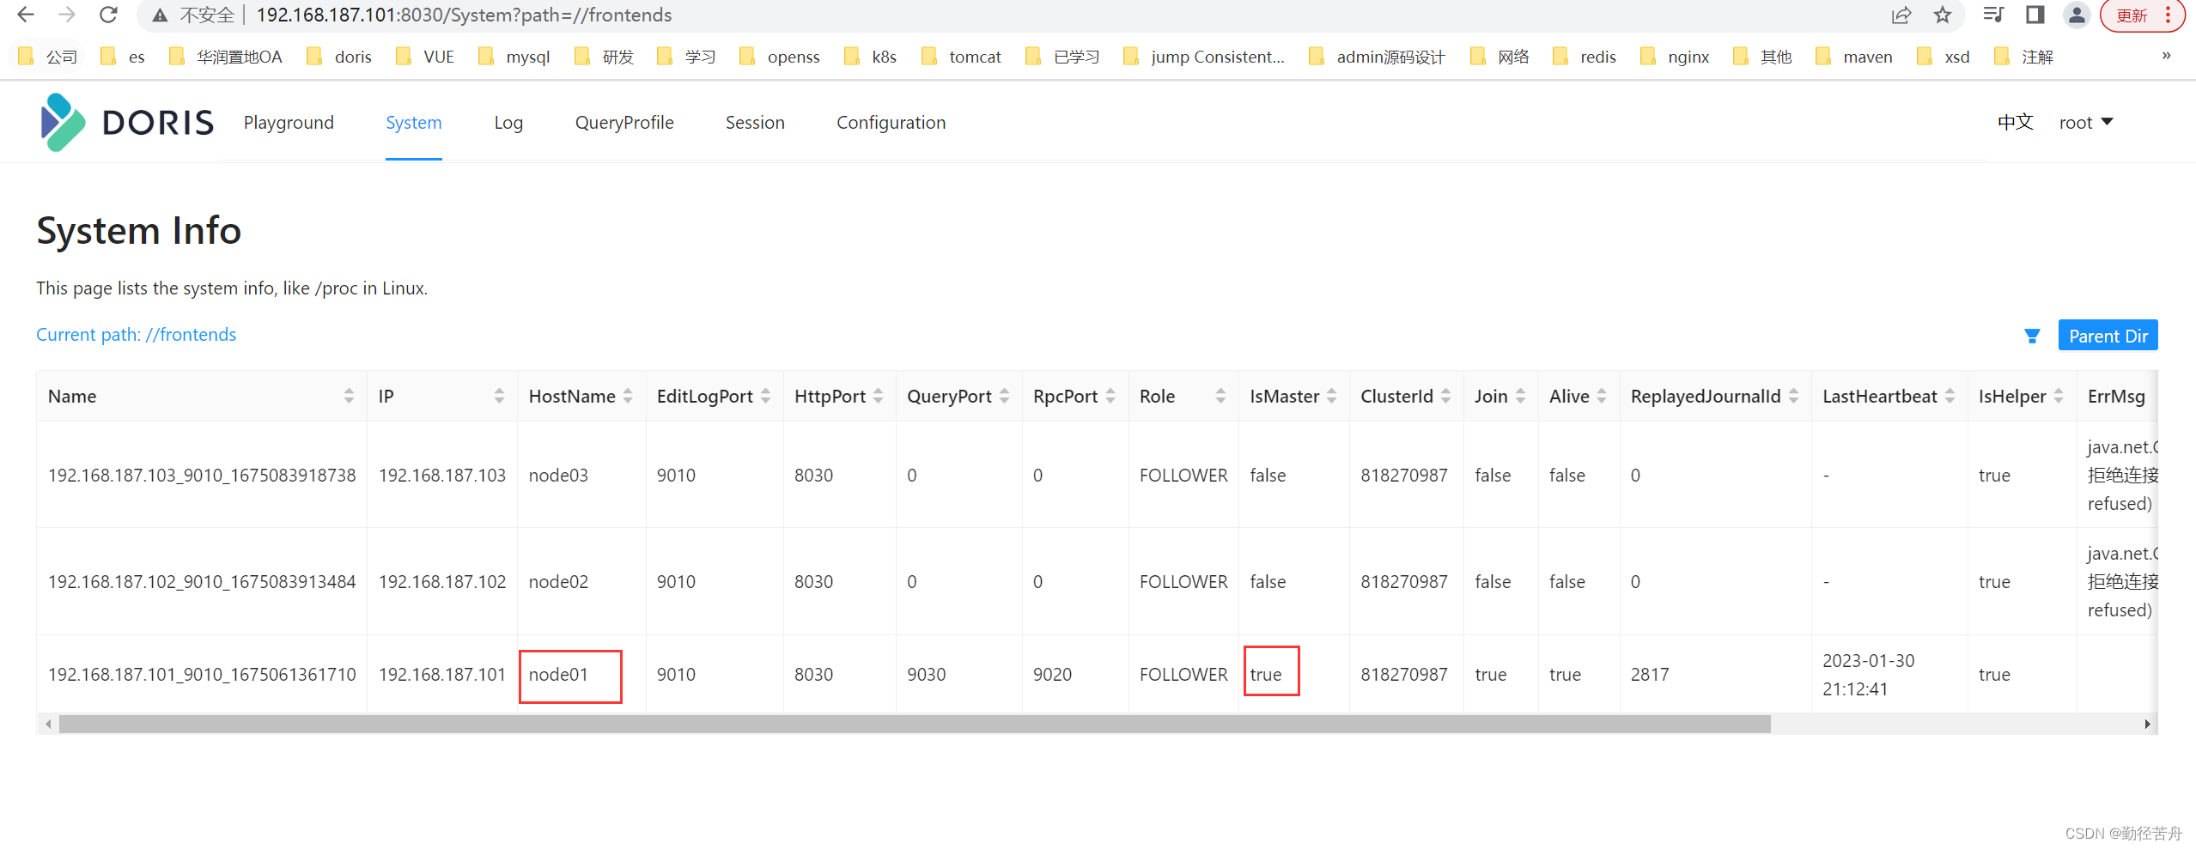Open the root user dropdown

pos(2086,123)
